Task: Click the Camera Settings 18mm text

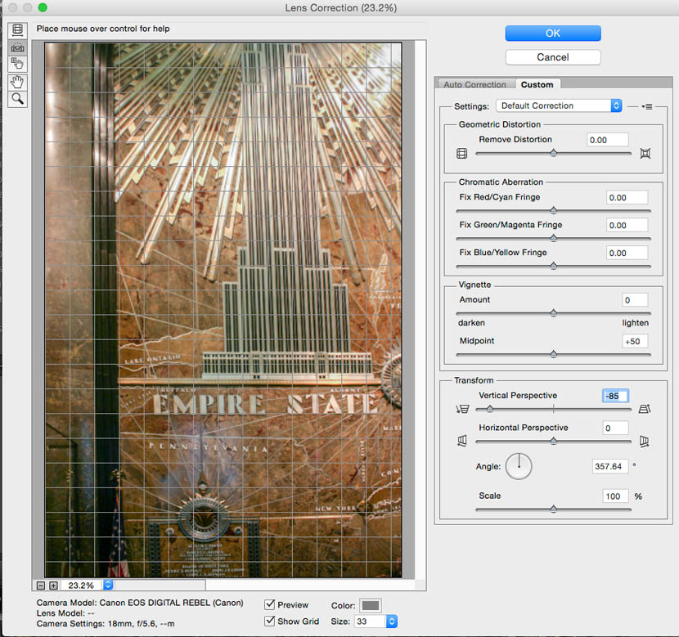Action: tap(106, 624)
